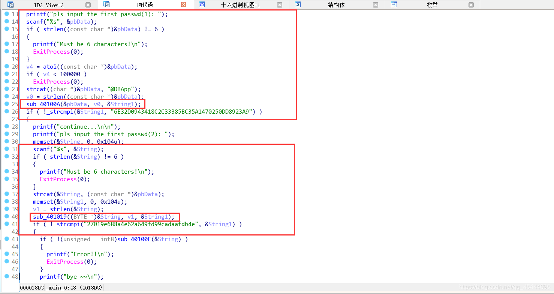Click function name sub_401019 on line 40
The image size is (554, 294).
click(50, 217)
